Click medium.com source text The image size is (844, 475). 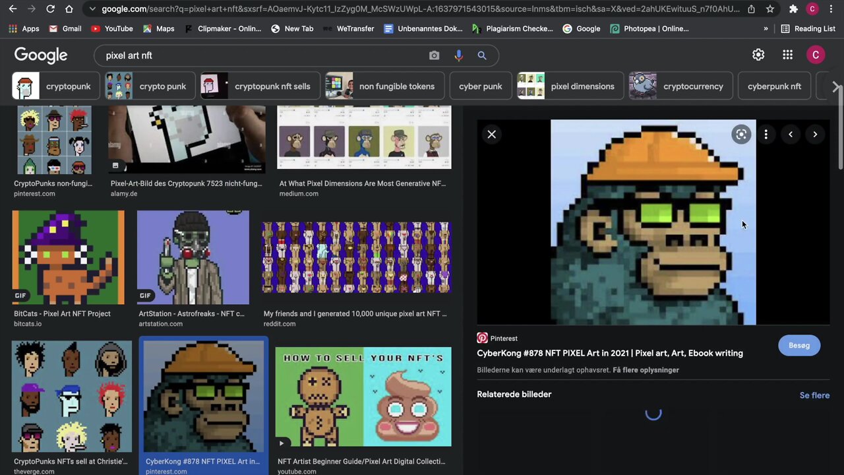(299, 194)
